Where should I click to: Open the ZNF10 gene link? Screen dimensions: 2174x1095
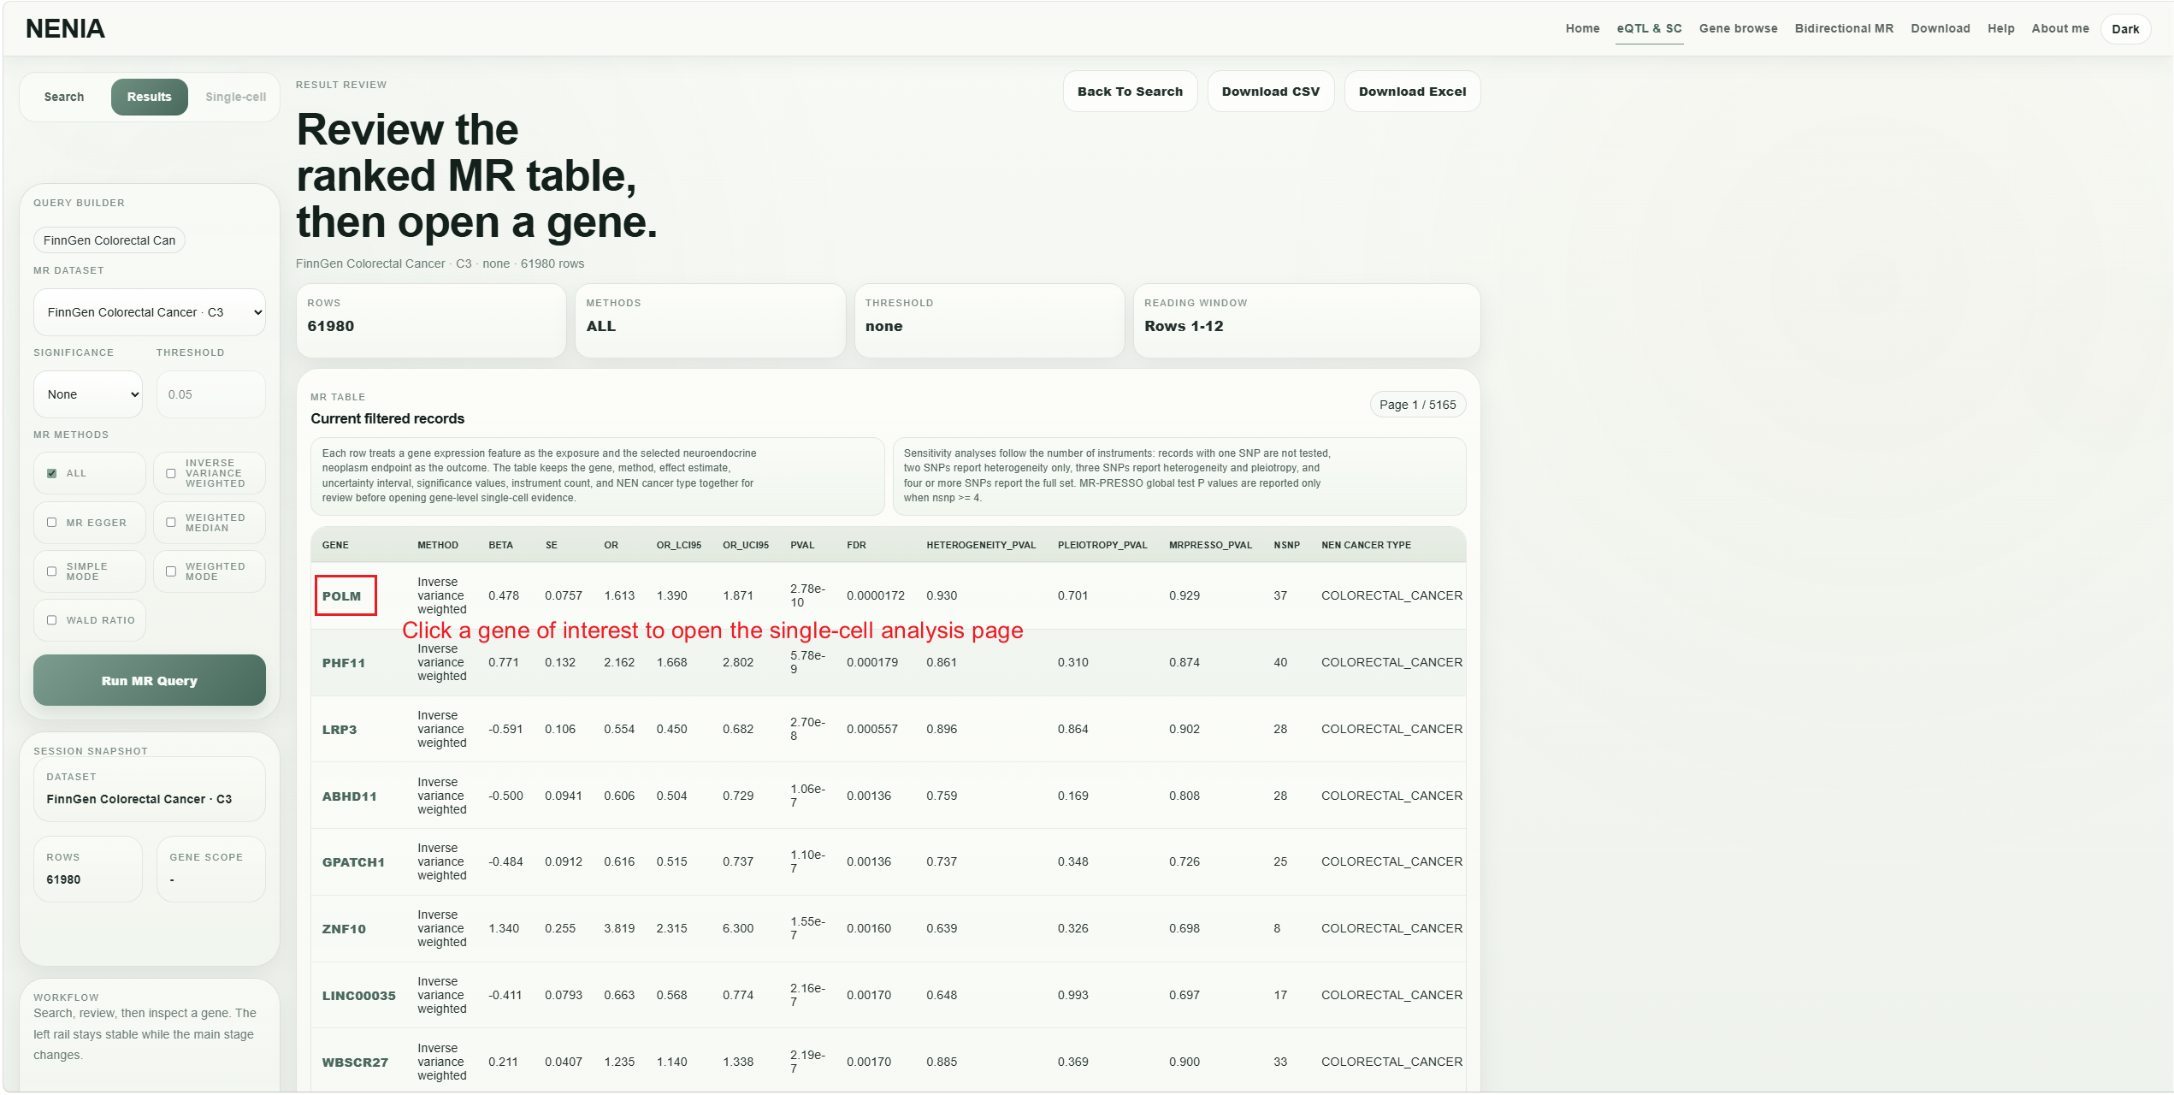tap(344, 929)
